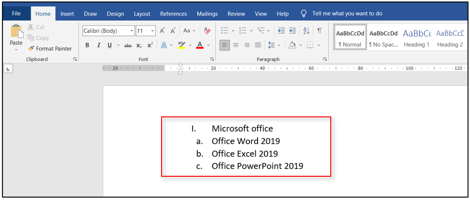The width and height of the screenshot is (470, 201).
Task: Click the ruler indent marker
Action: (180, 69)
